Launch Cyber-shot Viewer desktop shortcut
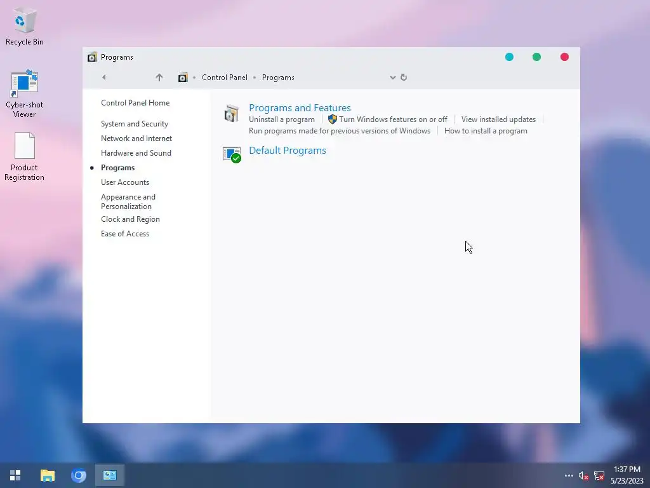Viewport: 650px width, 488px height. 25,93
